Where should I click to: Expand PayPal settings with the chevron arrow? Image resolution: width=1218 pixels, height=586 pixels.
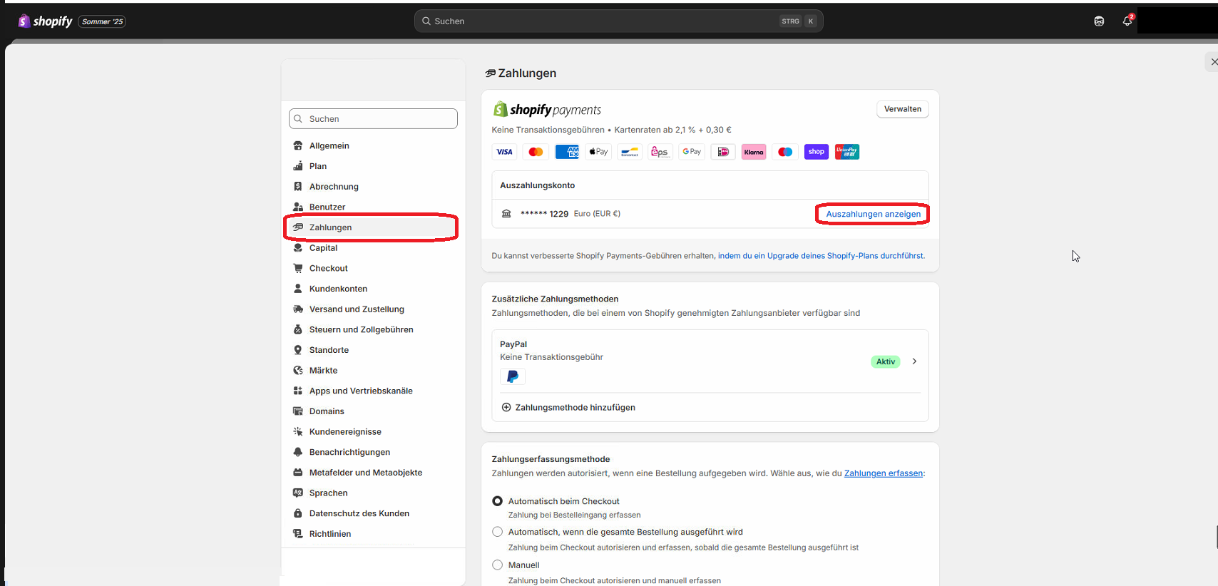tap(914, 361)
